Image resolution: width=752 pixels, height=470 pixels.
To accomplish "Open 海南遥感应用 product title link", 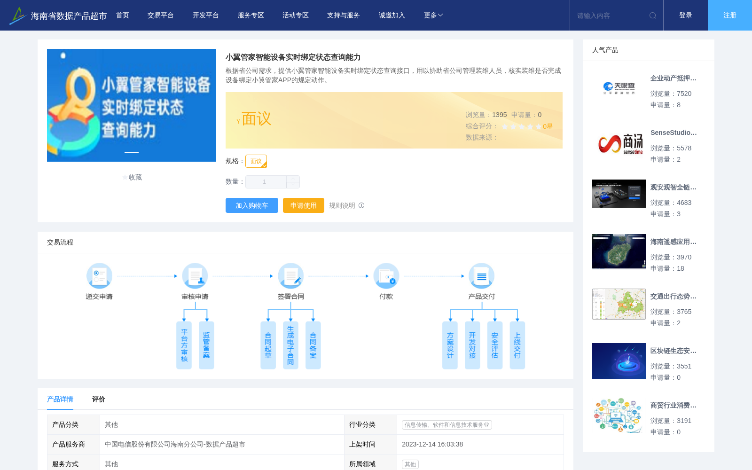I will click(674, 242).
